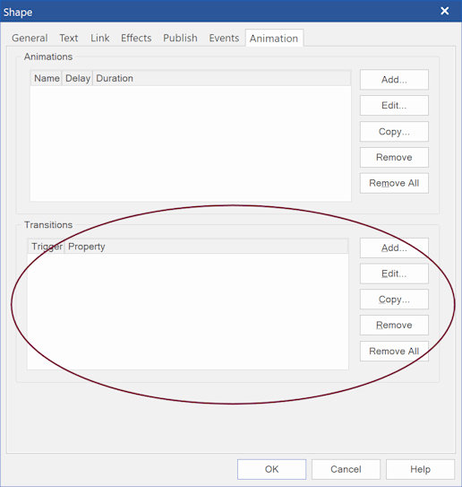This screenshot has height=487, width=462.
Task: Open Help for this dialog
Action: click(x=420, y=469)
